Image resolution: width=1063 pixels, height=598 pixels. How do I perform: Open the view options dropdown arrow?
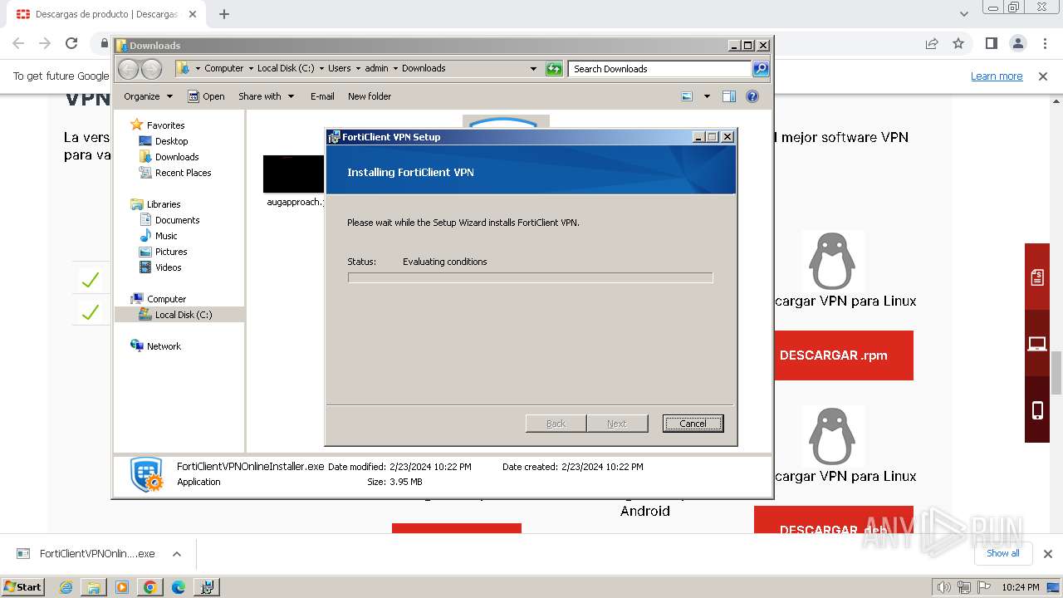pyautogui.click(x=707, y=96)
